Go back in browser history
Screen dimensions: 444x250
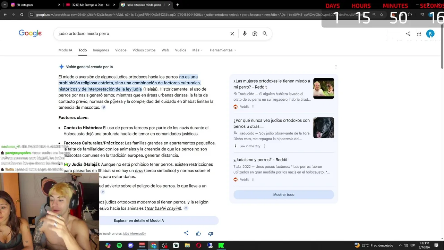(x=5, y=15)
